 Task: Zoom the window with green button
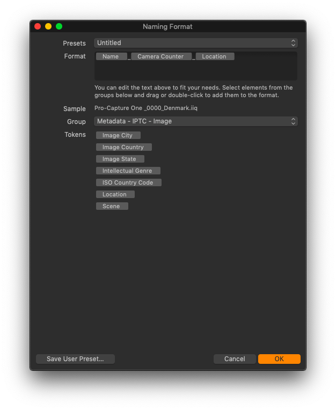[59, 26]
